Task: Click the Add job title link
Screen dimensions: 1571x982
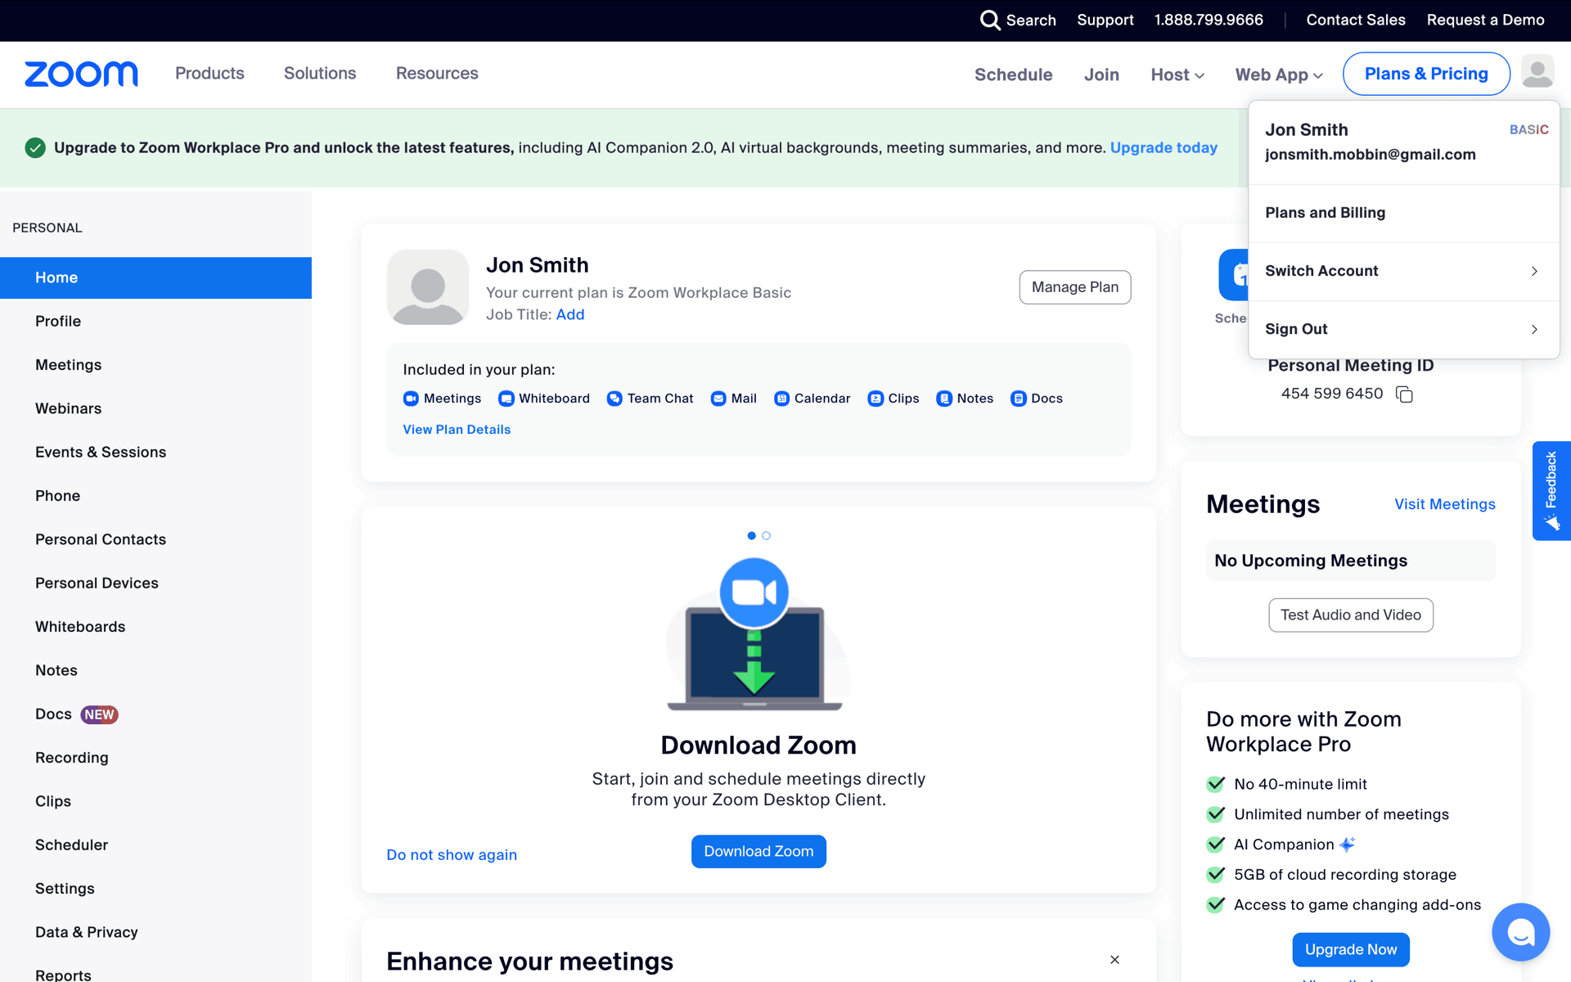Action: point(570,314)
